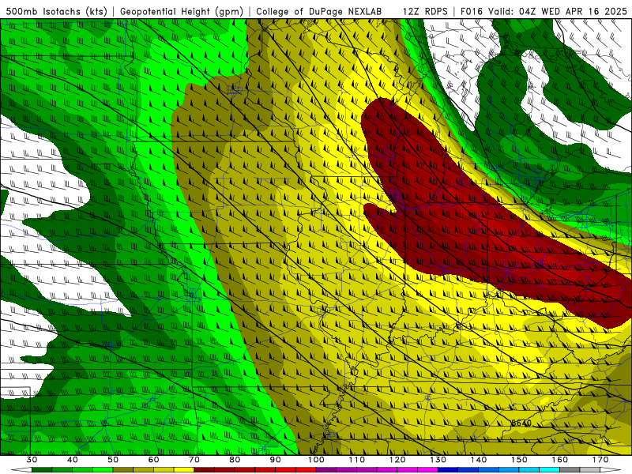Click the 'College of DuPage NEXLAB' label
The height and width of the screenshot is (474, 632).
319,11
